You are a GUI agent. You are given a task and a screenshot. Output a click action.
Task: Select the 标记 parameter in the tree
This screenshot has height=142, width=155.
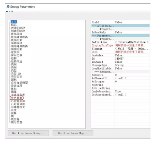pyautogui.click(x=14, y=25)
